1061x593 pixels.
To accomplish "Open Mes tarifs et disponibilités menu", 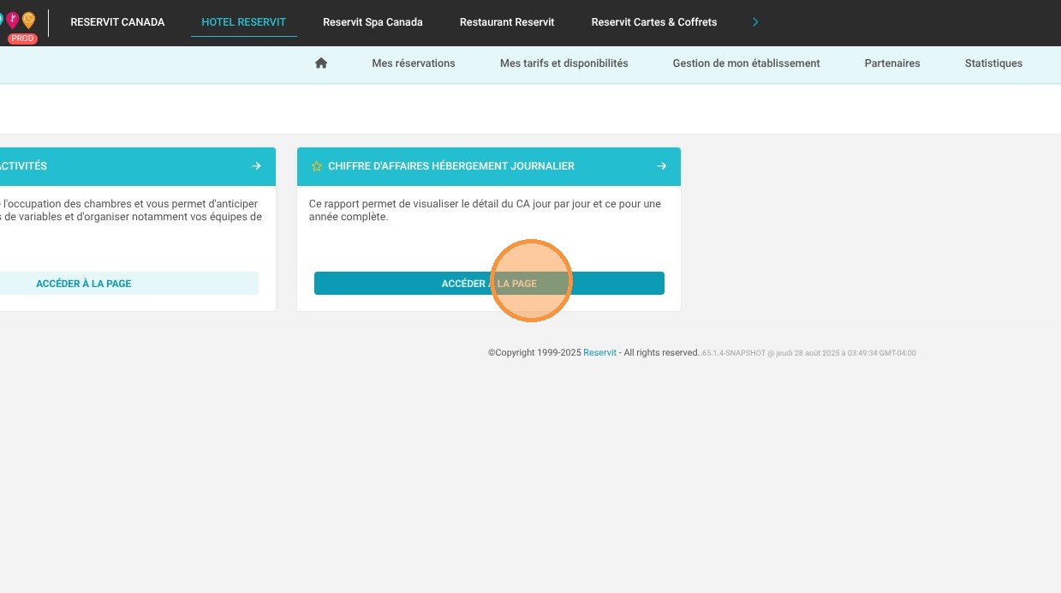I will tap(564, 63).
